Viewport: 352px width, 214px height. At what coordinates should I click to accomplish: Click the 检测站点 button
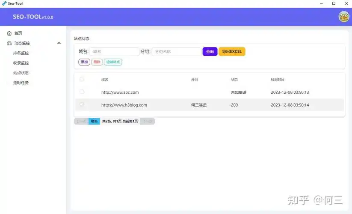tap(113, 62)
